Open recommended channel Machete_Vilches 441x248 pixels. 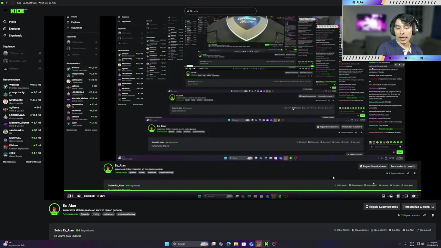tap(22, 124)
